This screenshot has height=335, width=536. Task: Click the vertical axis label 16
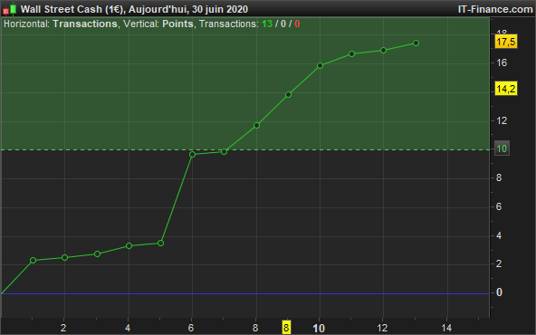coord(502,62)
